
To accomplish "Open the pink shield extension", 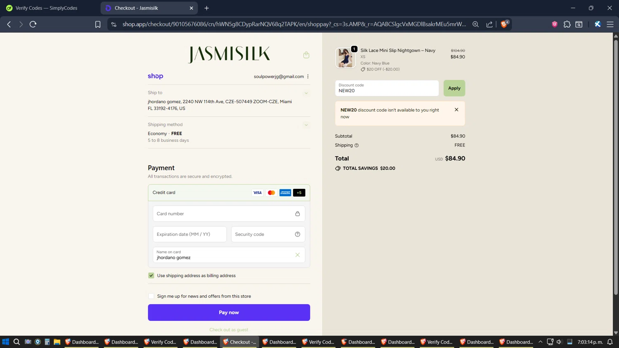I will 555,24.
